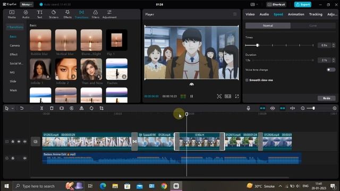Click the zoom-to-fit timeline icon at far right
The height and width of the screenshot is (191, 340).
[335, 108]
